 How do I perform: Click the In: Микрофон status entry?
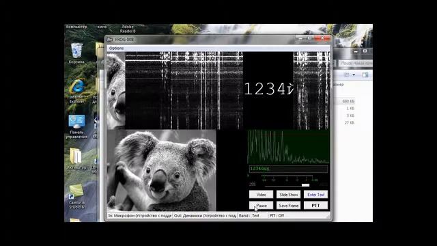pyautogui.click(x=139, y=216)
